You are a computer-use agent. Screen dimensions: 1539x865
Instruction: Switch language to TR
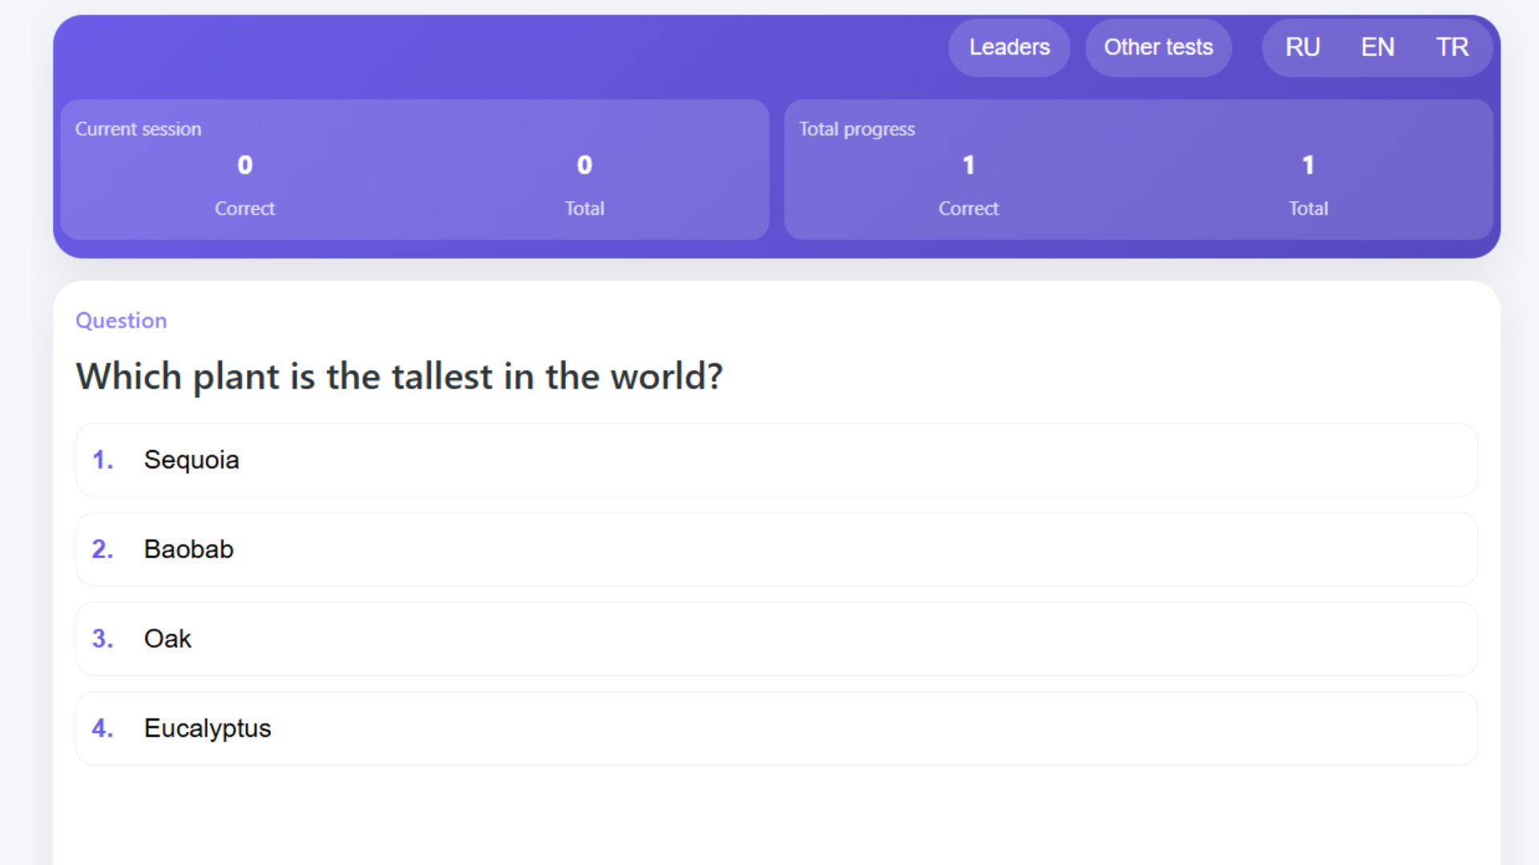coord(1452,47)
